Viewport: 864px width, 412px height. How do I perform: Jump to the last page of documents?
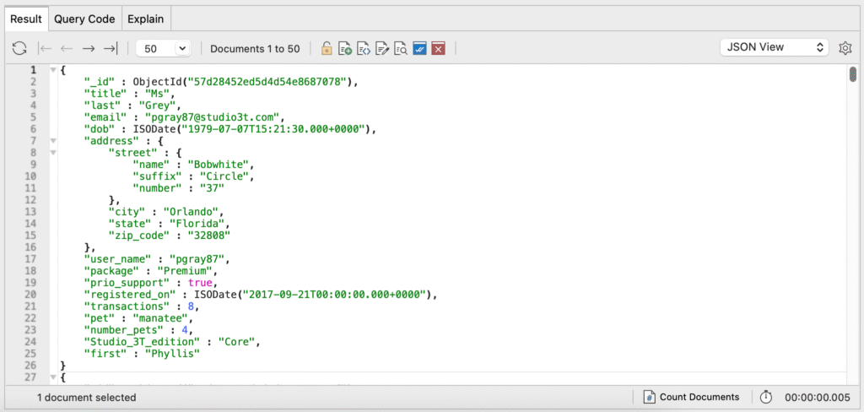[110, 49]
